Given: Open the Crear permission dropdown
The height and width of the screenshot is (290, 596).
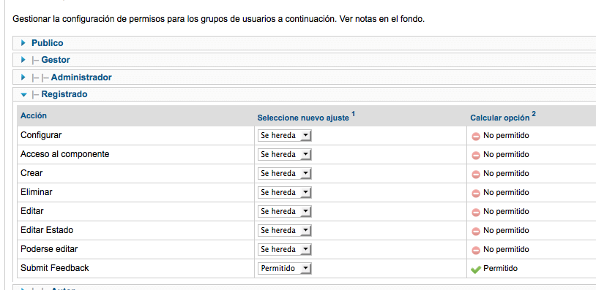Looking at the screenshot, I should pyautogui.click(x=284, y=174).
